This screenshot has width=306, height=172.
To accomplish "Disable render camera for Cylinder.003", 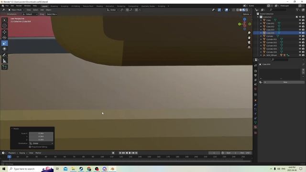I will pos(303,46).
